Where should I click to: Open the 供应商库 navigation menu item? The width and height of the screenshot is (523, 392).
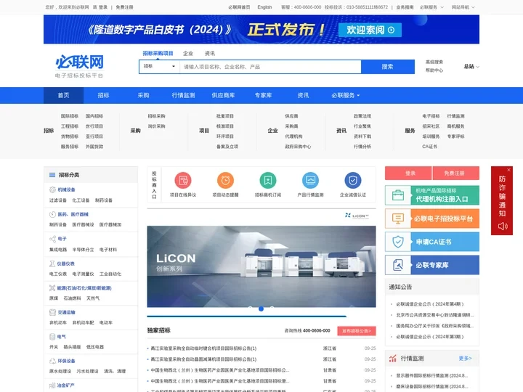[223, 95]
